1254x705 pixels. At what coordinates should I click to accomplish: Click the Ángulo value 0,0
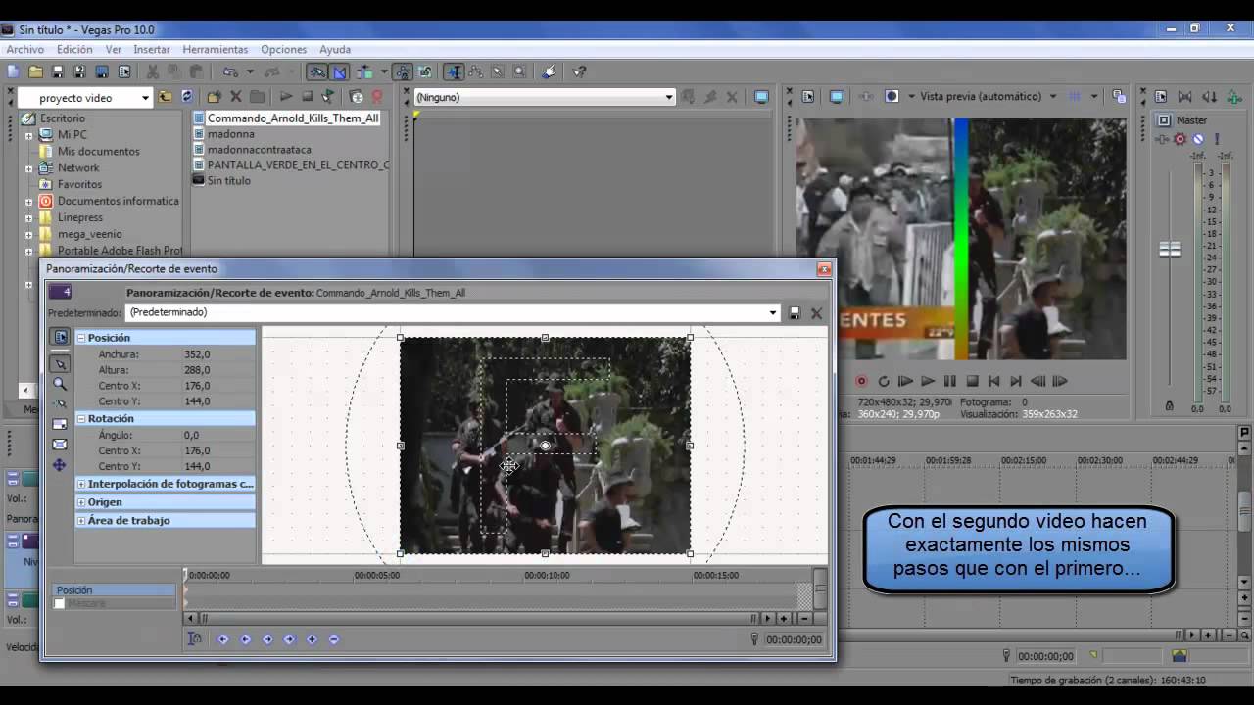click(x=191, y=435)
